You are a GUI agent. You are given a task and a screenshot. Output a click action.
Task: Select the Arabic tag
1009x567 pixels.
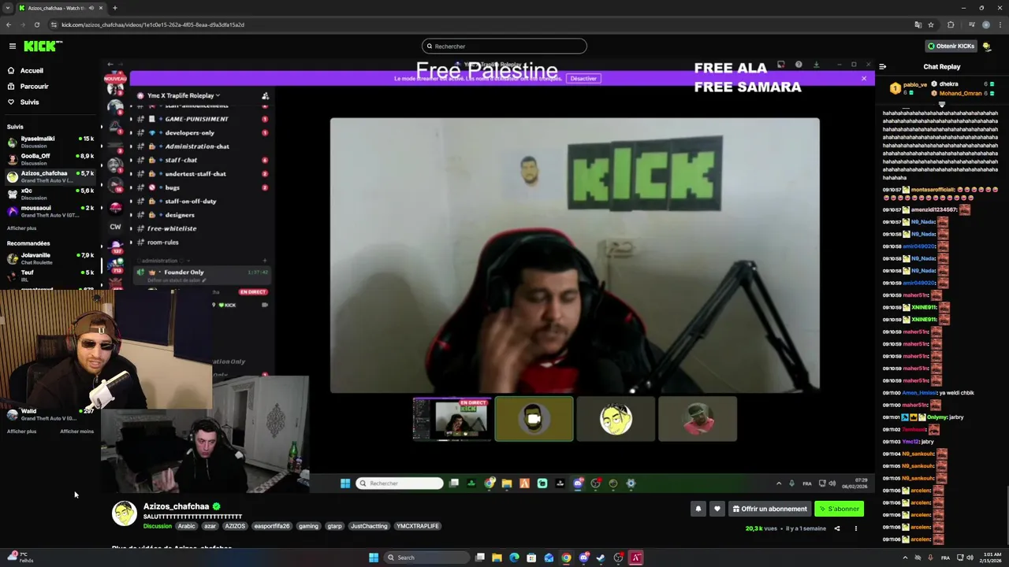[186, 526]
